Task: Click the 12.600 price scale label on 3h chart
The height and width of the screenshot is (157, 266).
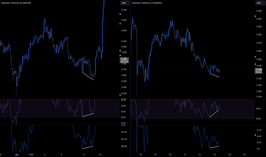Action: 124,87
